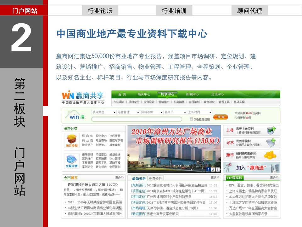Open the 项目类型 dropdown in the search bar
This screenshot has height=227, width=302.
(x=103, y=112)
